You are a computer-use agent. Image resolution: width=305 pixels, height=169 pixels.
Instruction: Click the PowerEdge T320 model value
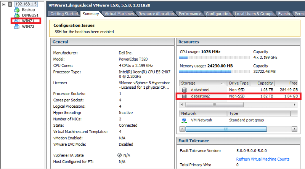[x=133, y=59]
